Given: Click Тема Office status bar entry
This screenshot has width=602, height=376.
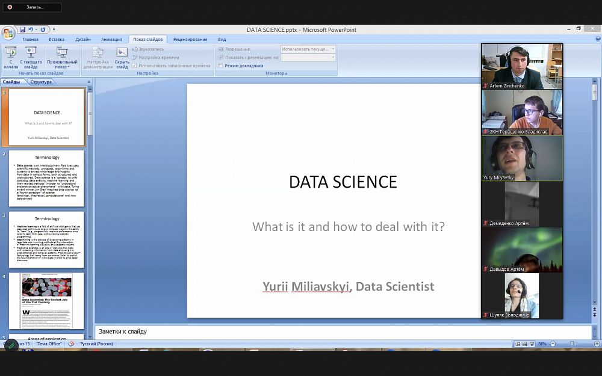Looking at the screenshot, I should 49,344.
